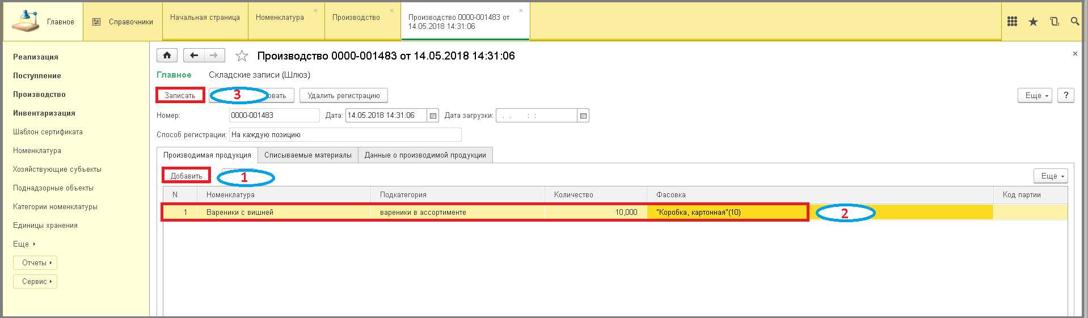The image size is (1088, 318).
Task: Switch to the Списываемые материалы tab
Action: pyautogui.click(x=307, y=155)
